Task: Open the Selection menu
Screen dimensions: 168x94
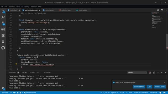Action: 12,6
